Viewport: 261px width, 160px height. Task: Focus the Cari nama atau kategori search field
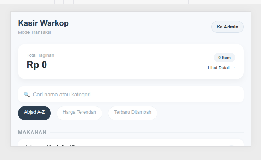pos(131,95)
